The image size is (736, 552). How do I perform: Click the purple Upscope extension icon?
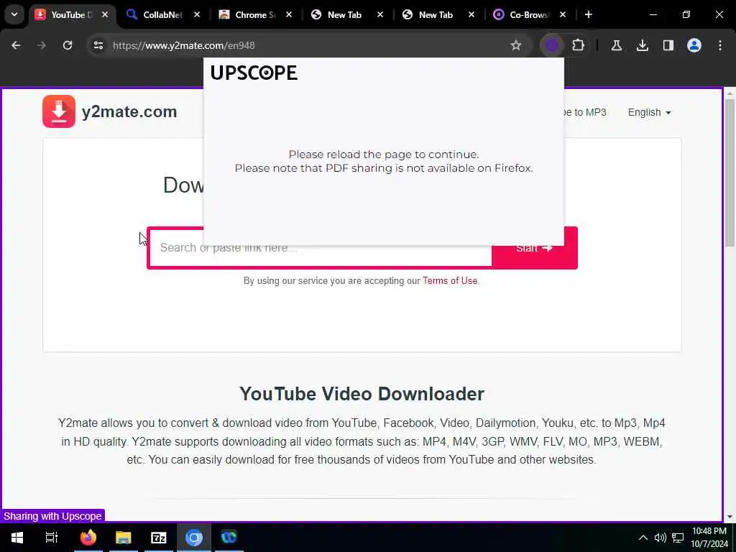click(x=552, y=45)
